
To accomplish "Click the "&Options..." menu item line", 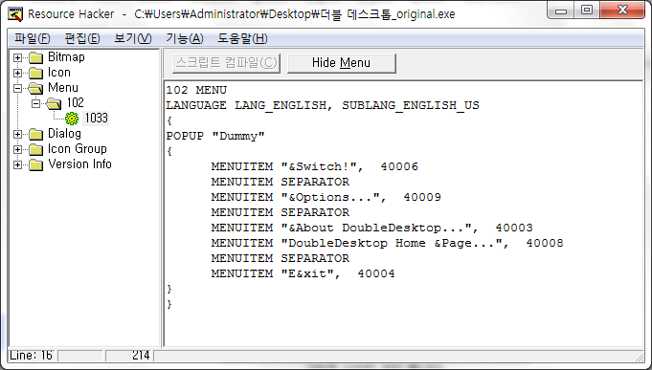I will click(x=326, y=197).
